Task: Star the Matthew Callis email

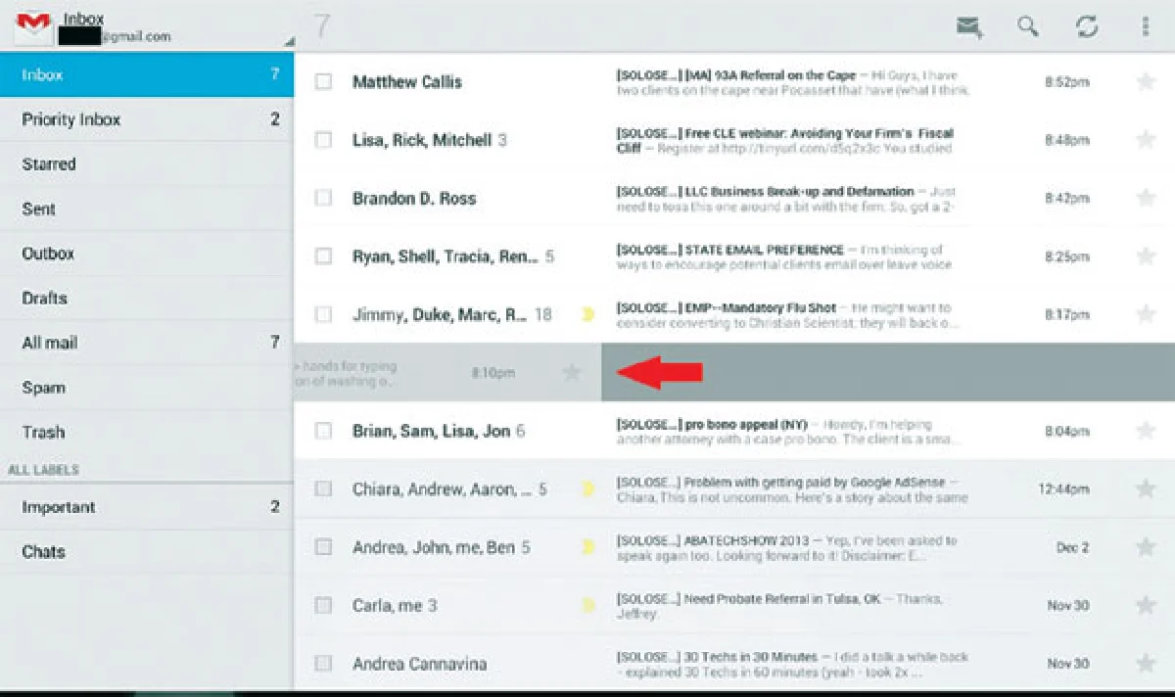Action: tap(1145, 82)
